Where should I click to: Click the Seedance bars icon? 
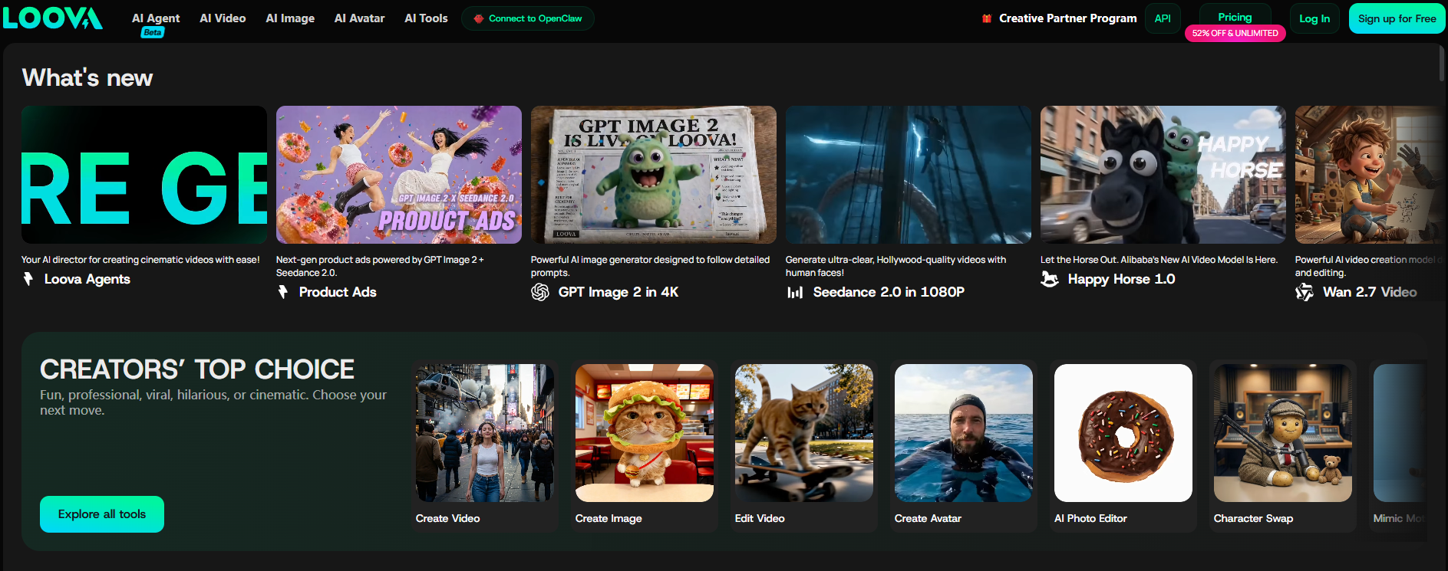click(795, 292)
